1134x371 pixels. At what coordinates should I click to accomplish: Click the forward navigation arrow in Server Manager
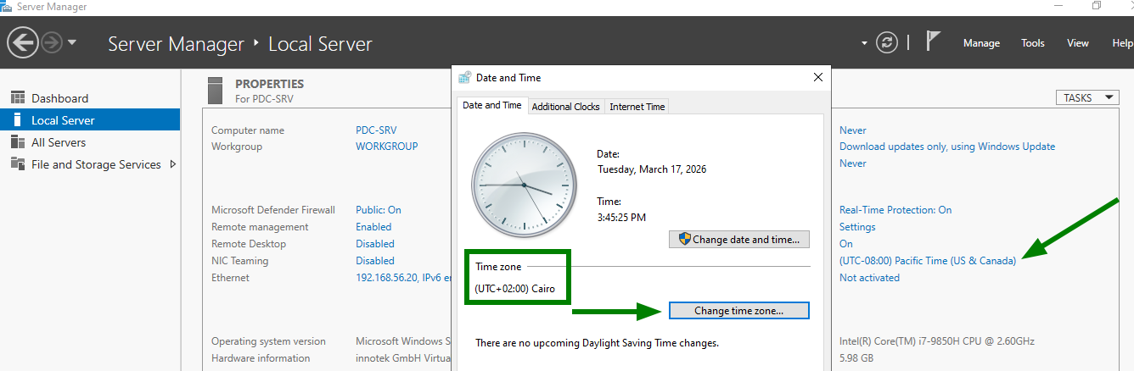(52, 42)
